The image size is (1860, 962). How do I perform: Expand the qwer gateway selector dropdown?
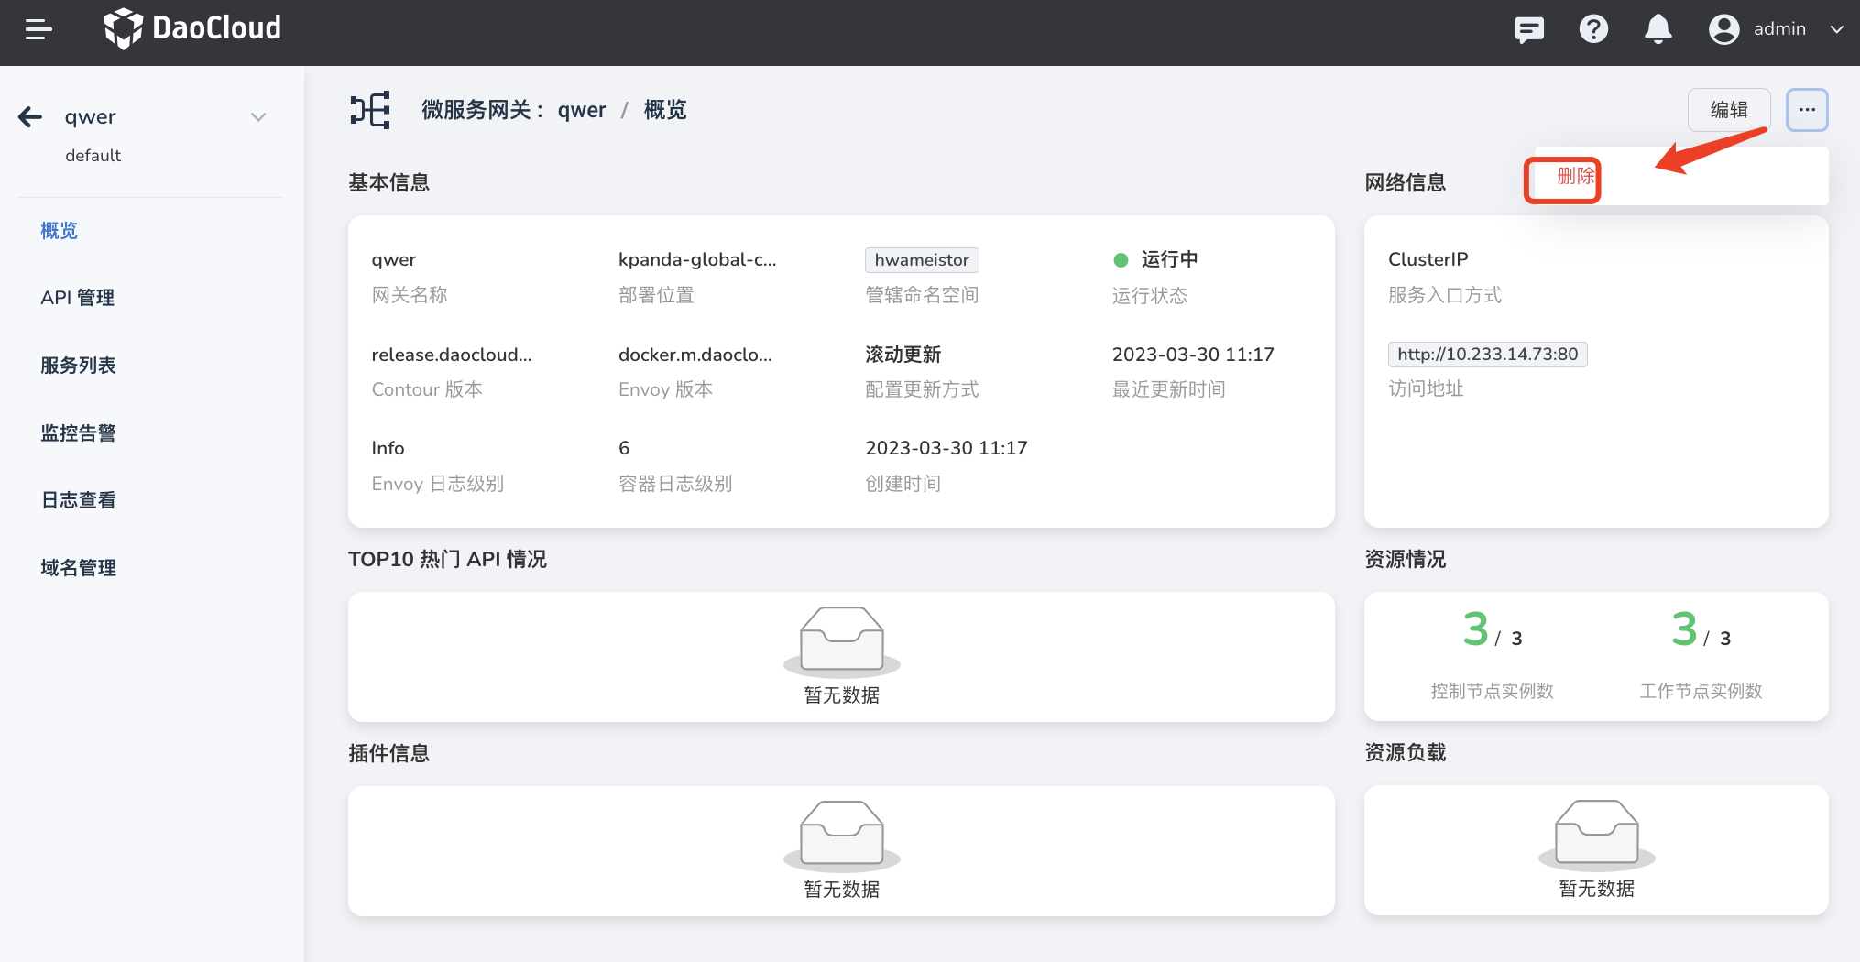click(x=258, y=117)
